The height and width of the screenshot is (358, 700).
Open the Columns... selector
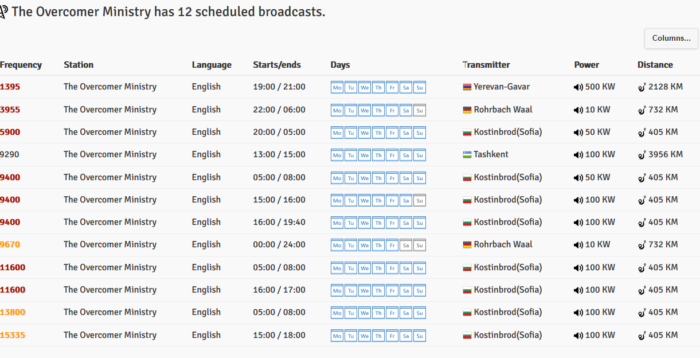(671, 38)
